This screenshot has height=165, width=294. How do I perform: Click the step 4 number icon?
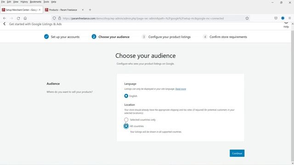[205, 37]
